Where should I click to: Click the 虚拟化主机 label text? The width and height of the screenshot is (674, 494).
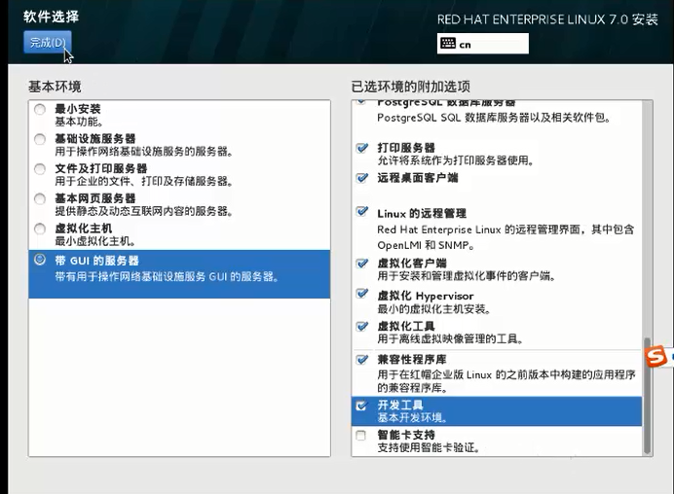click(x=84, y=229)
